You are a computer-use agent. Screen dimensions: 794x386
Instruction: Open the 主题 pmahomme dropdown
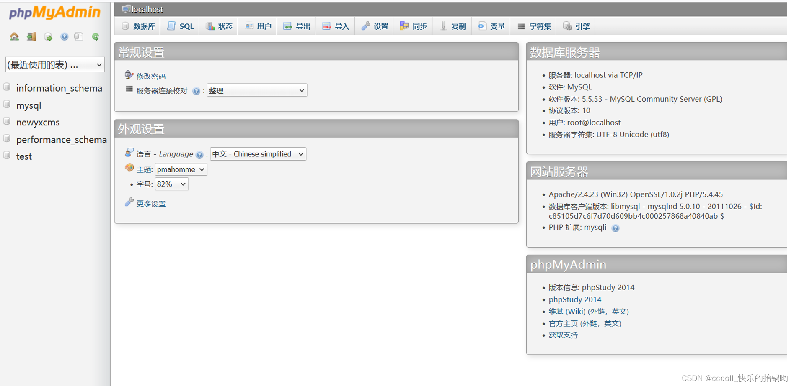point(181,169)
